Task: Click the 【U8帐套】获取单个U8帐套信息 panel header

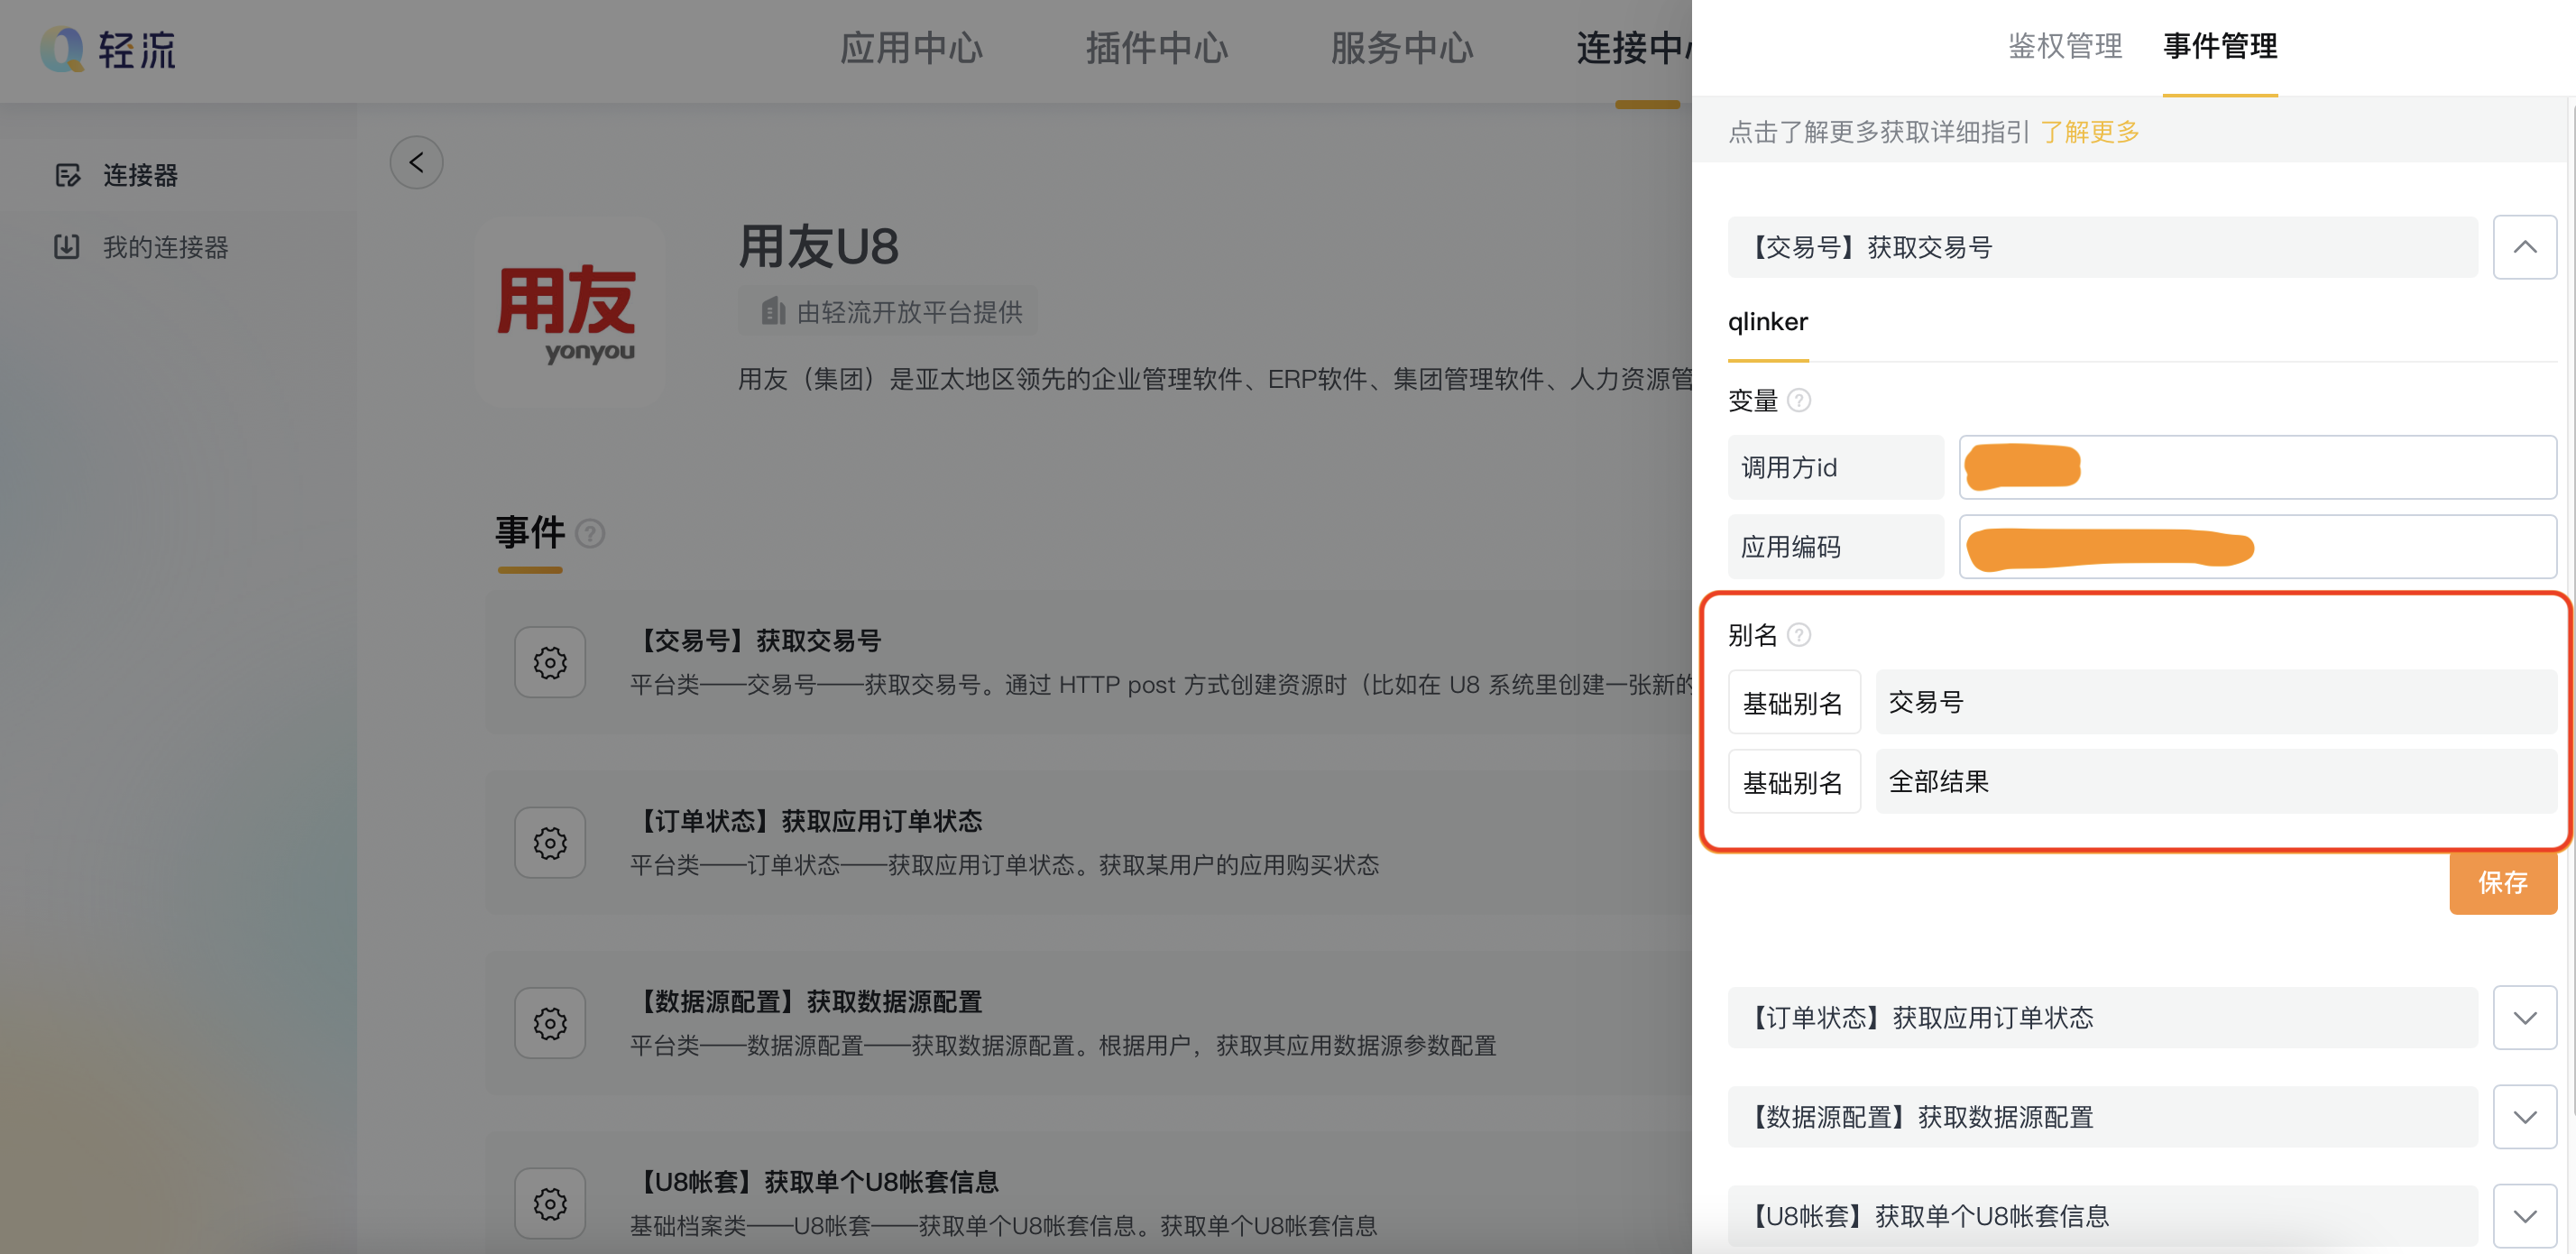Action: (x=2102, y=1216)
